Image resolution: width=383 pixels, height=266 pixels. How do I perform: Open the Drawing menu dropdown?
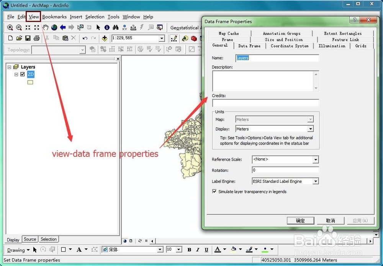click(x=18, y=250)
